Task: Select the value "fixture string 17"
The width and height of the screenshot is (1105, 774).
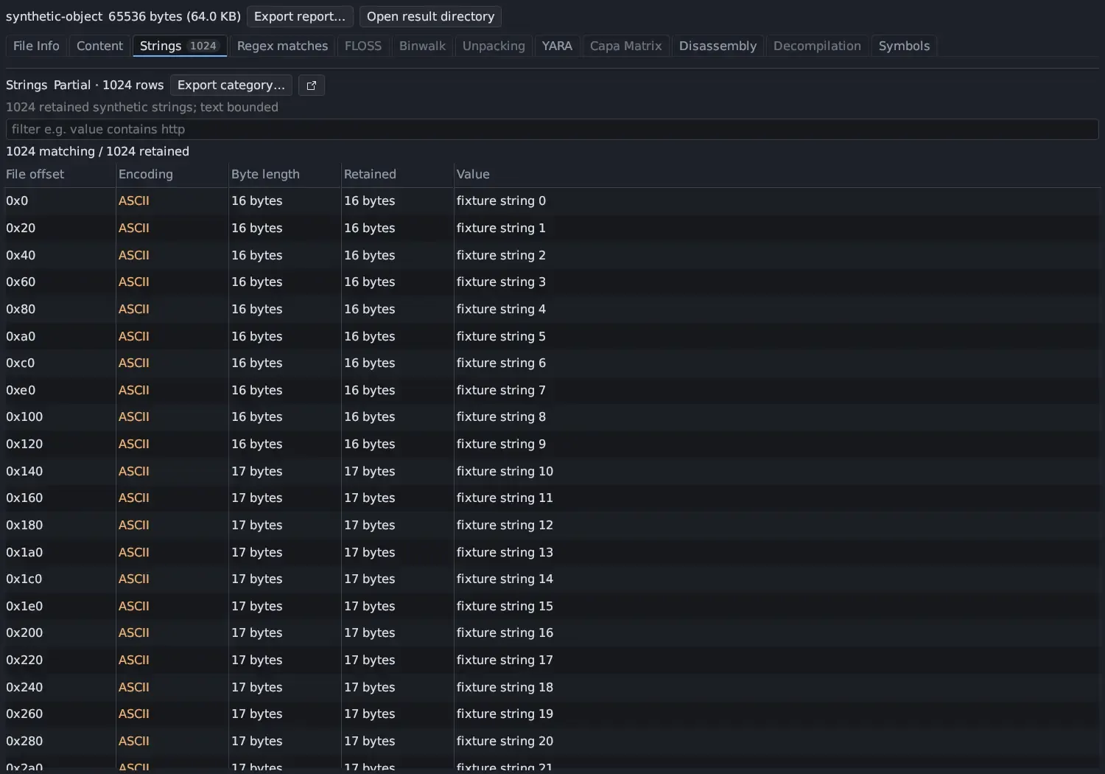Action: coord(505,660)
